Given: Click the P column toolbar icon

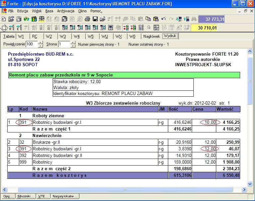Looking at the screenshot, I should [95, 27].
